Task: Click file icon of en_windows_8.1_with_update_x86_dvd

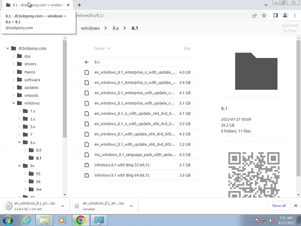Action: (x=87, y=144)
